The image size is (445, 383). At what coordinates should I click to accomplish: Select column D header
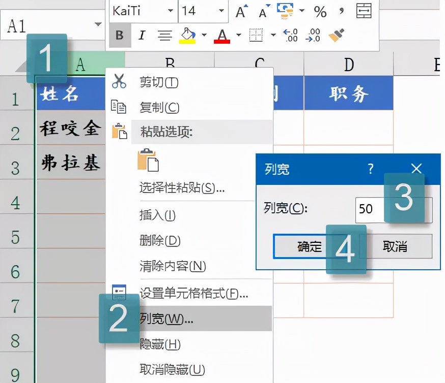point(348,64)
